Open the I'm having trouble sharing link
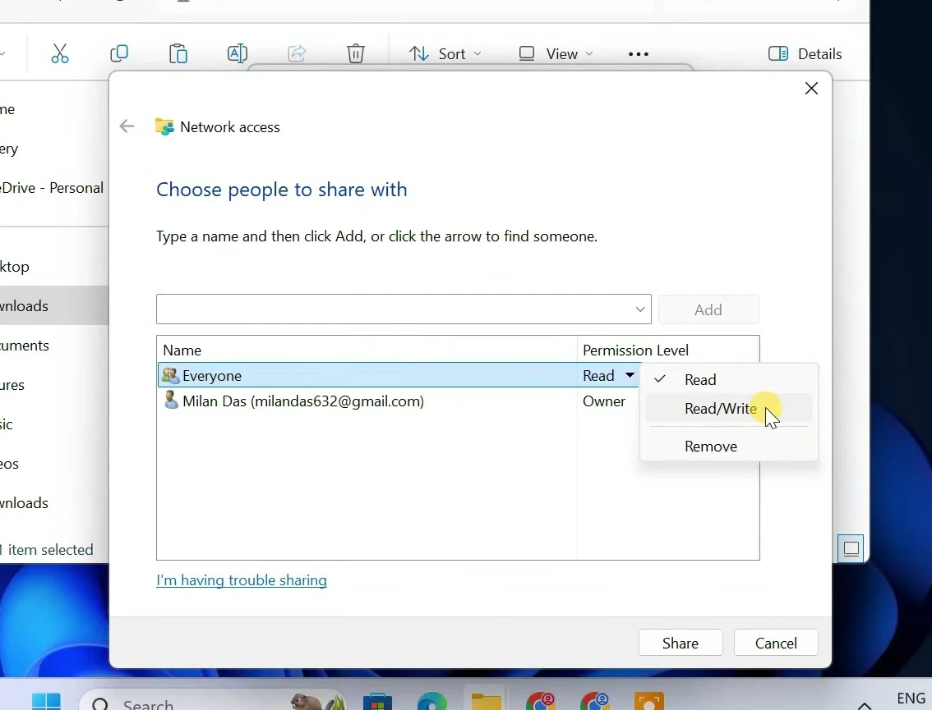Screen dimensions: 932x710 click(x=242, y=580)
